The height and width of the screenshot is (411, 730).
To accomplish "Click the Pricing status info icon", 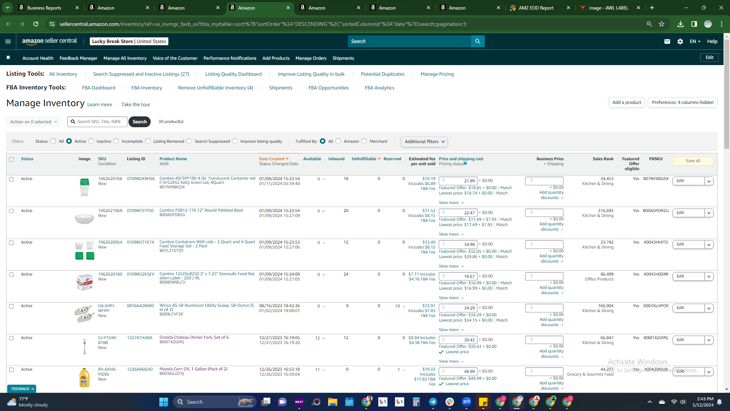I will [x=465, y=164].
